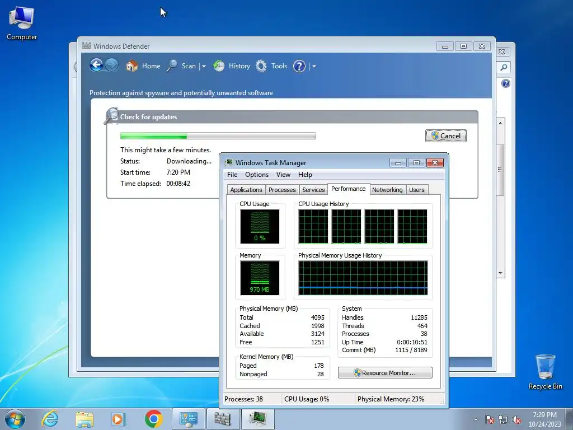The height and width of the screenshot is (430, 573).
Task: Click the Physical Memory: 23% status entry
Action: [391, 399]
